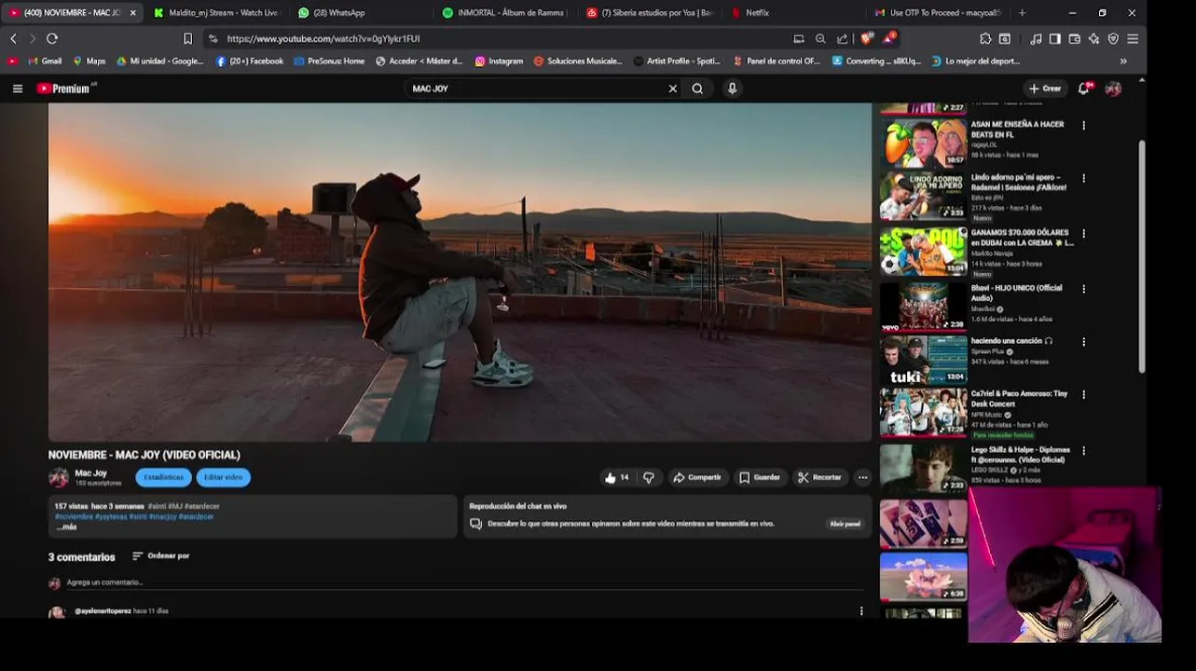The image size is (1196, 671).
Task: Open more actions ellipsis beside Recortar
Action: point(862,477)
